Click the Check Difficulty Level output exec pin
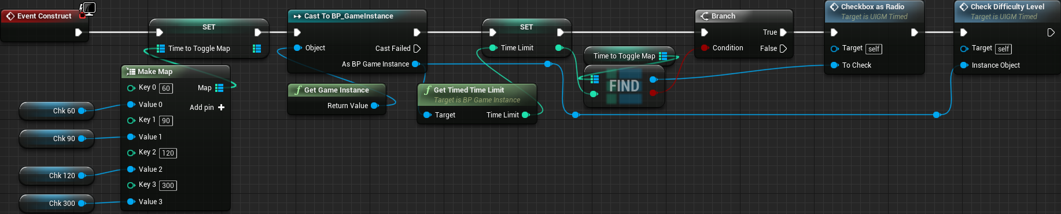Viewport: 1061px width, 214px height. (1051, 32)
